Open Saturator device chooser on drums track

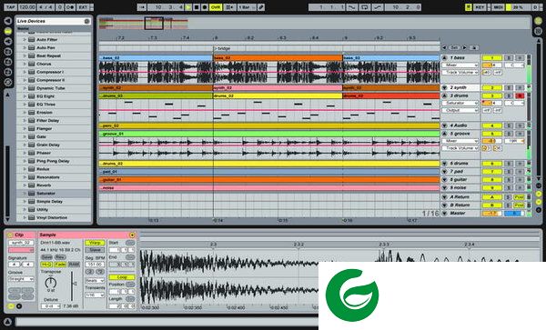pyautogui.click(x=460, y=103)
